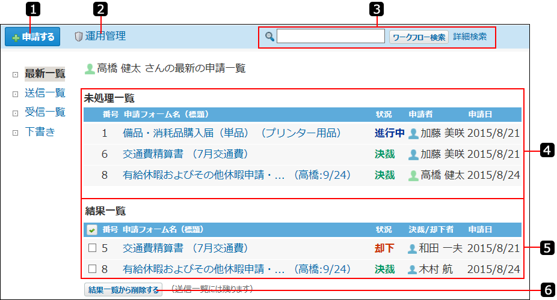Click date 2015/8/24 in 木村 航 row
The image size is (557, 300).
click(x=493, y=269)
